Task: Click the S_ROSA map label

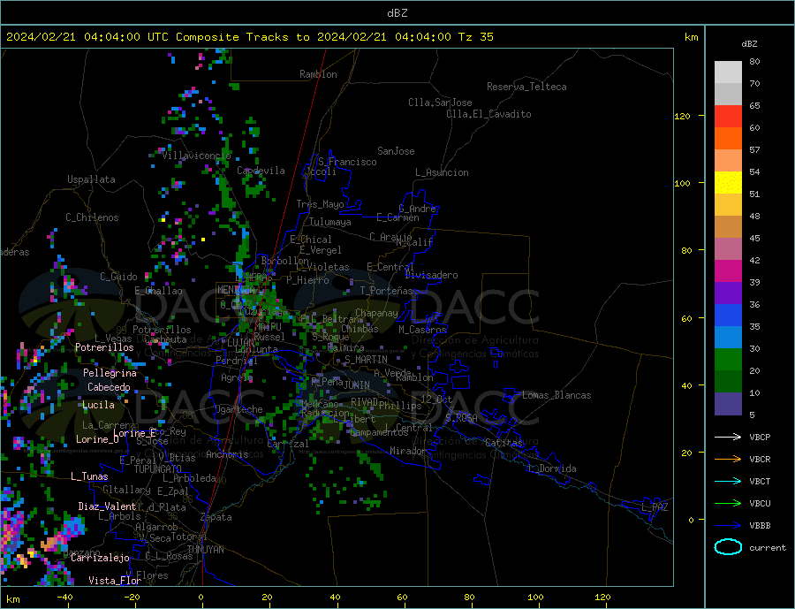Action: [x=461, y=418]
